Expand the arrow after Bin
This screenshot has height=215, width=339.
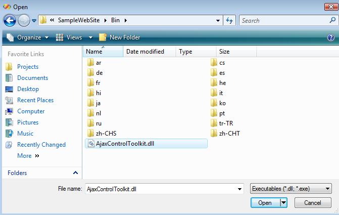(126, 21)
